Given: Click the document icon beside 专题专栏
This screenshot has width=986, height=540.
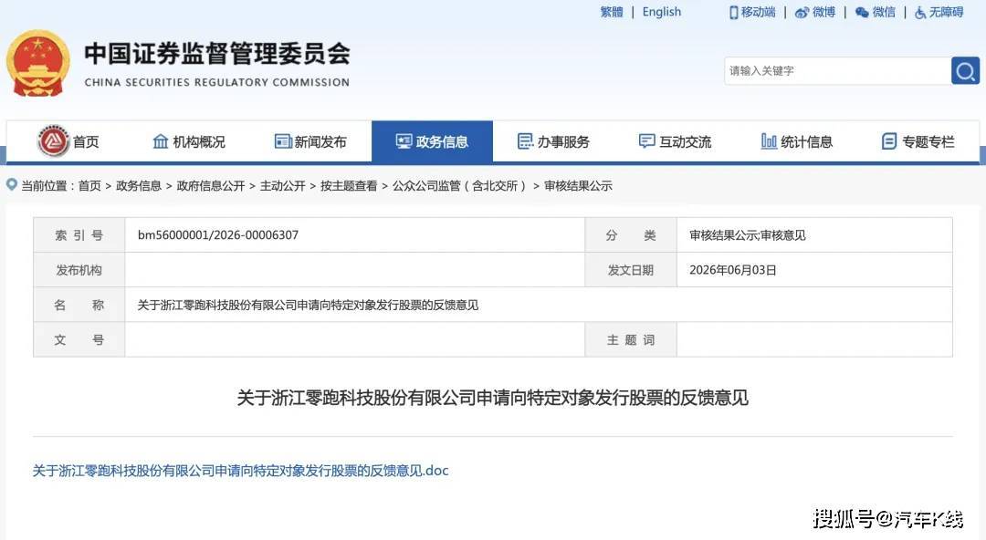Looking at the screenshot, I should (x=889, y=141).
